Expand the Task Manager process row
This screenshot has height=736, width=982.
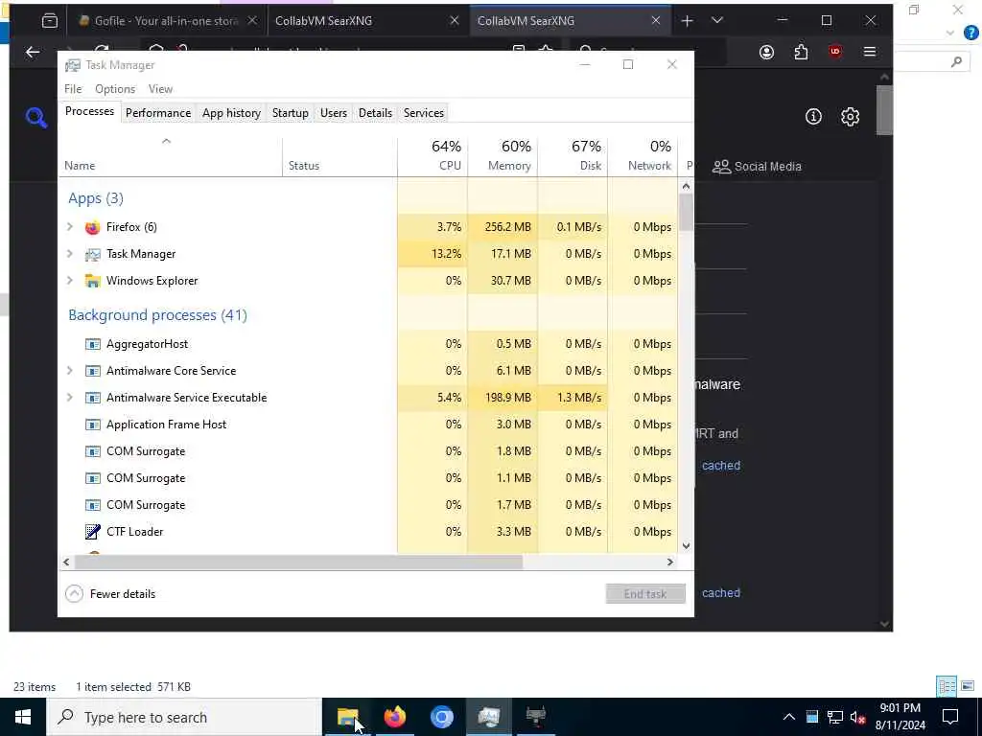[70, 254]
